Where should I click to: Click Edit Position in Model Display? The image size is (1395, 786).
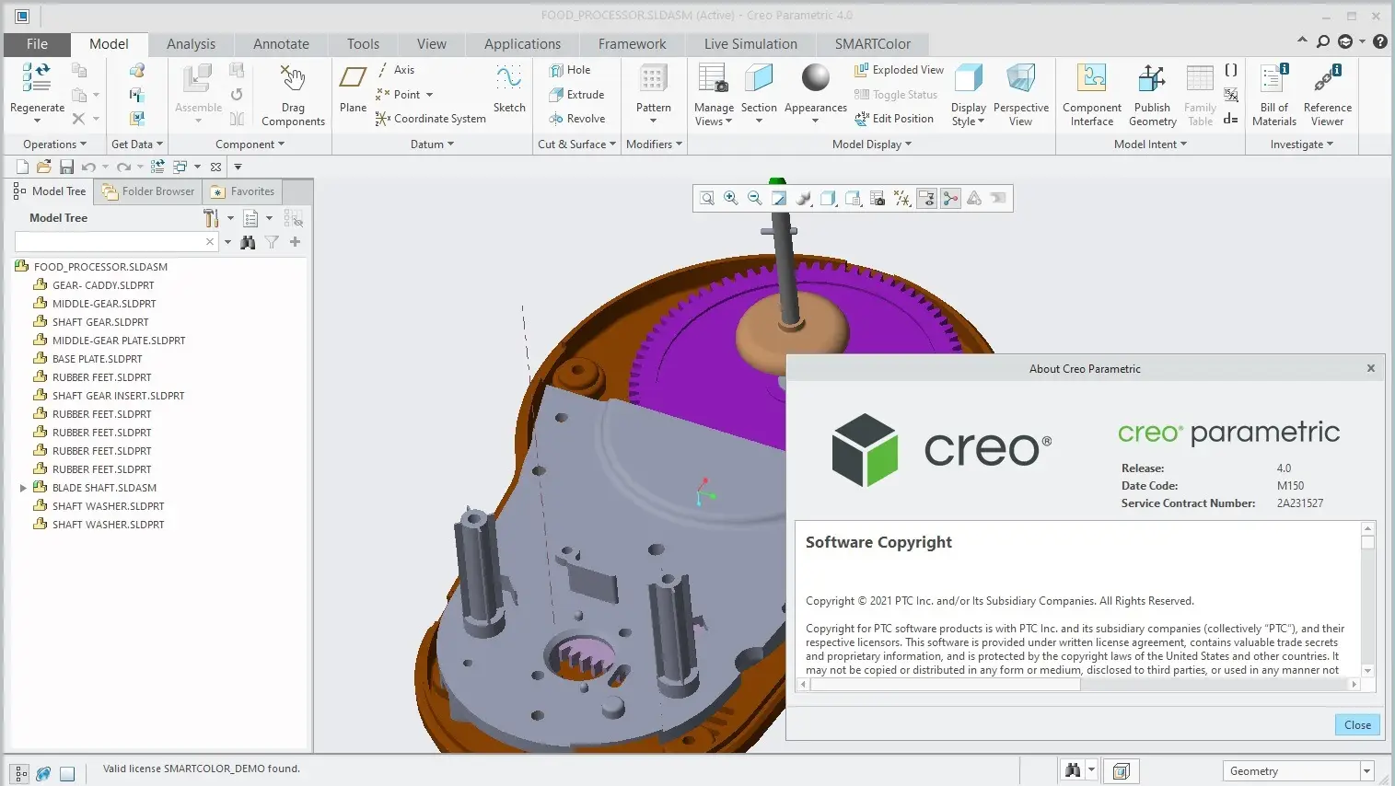coord(894,119)
